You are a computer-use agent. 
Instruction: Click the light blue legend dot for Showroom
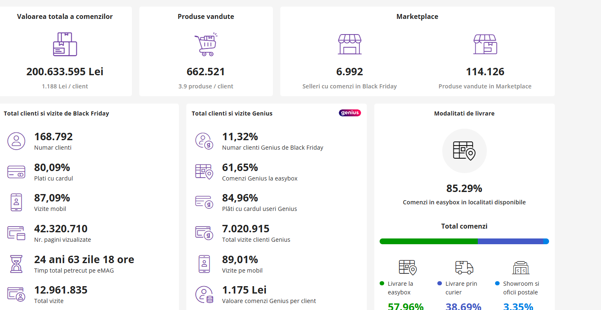point(497,284)
